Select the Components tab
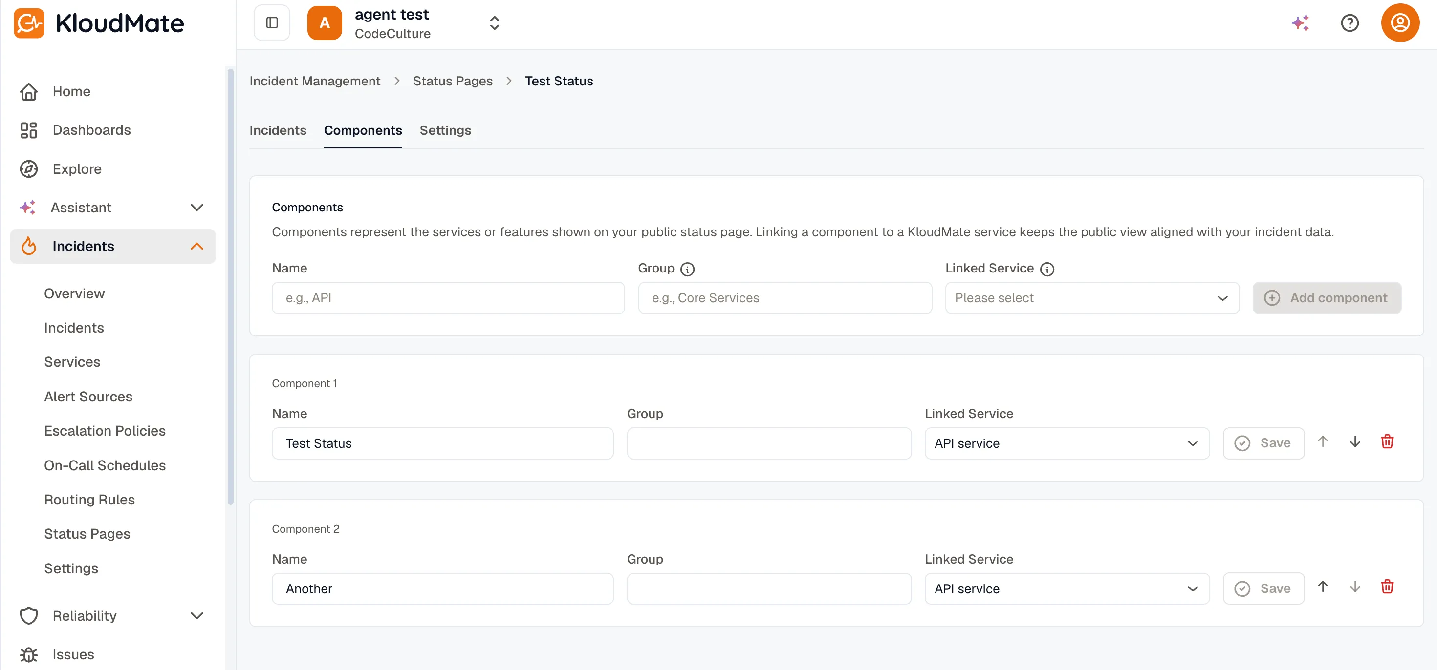This screenshot has width=1437, height=670. pyautogui.click(x=363, y=130)
